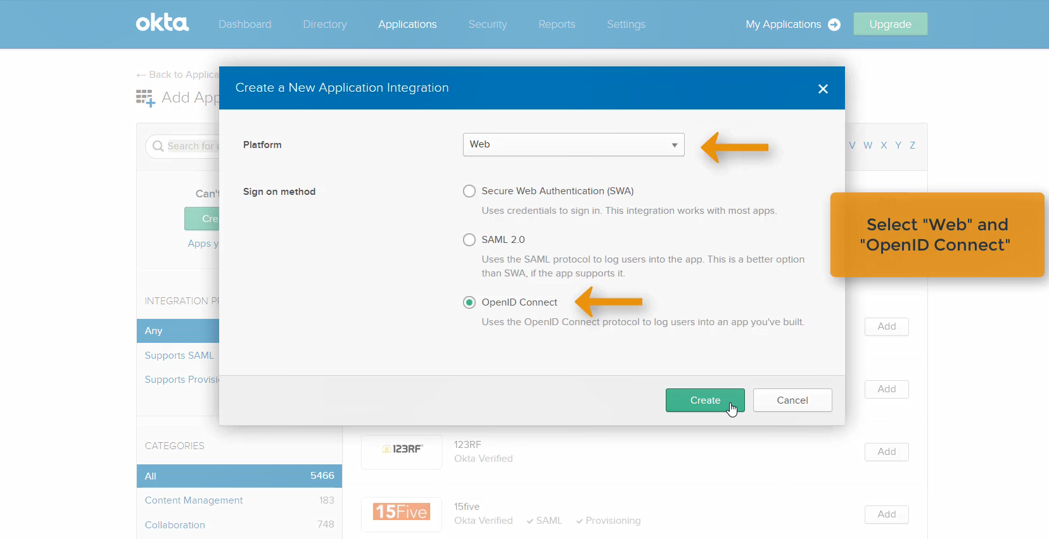Click the 123RF app name

(467, 445)
